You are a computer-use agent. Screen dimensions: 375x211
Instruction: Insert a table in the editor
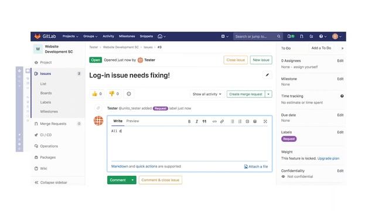click(x=255, y=121)
